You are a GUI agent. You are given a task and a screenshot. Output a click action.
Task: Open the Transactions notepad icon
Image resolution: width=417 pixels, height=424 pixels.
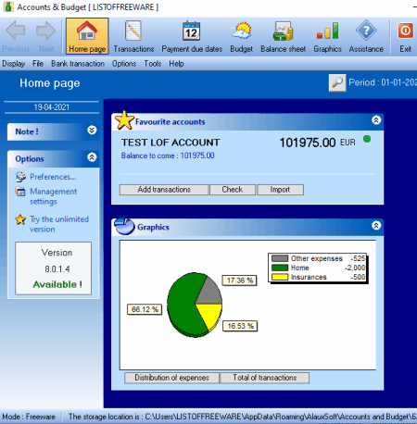point(133,31)
